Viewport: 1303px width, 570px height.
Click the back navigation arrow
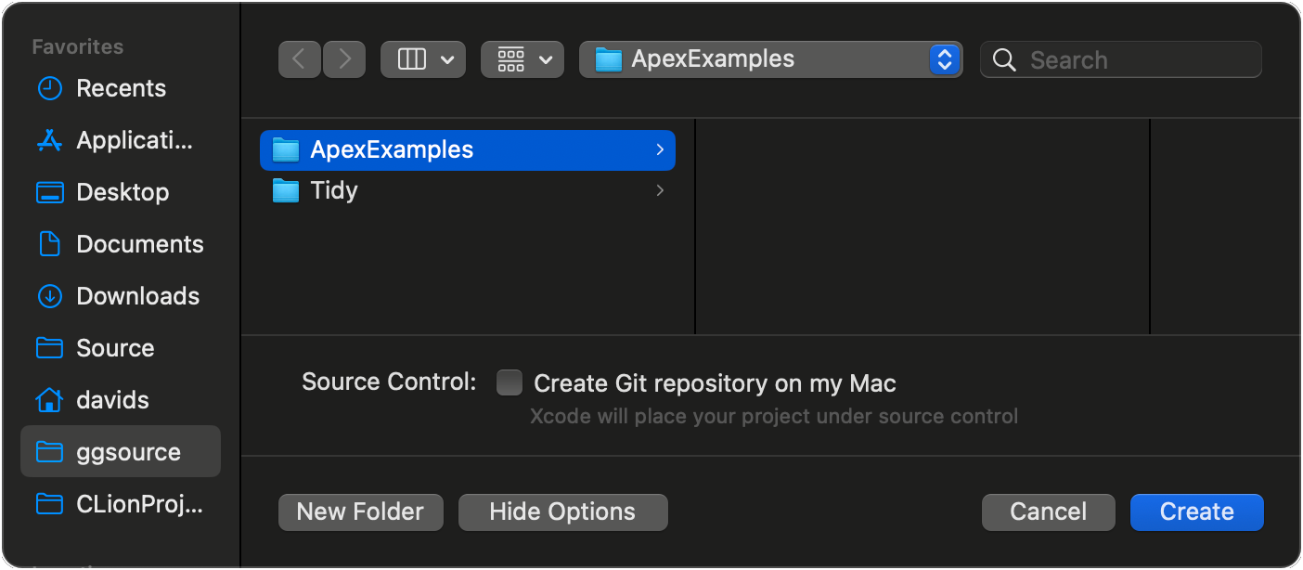coord(299,59)
